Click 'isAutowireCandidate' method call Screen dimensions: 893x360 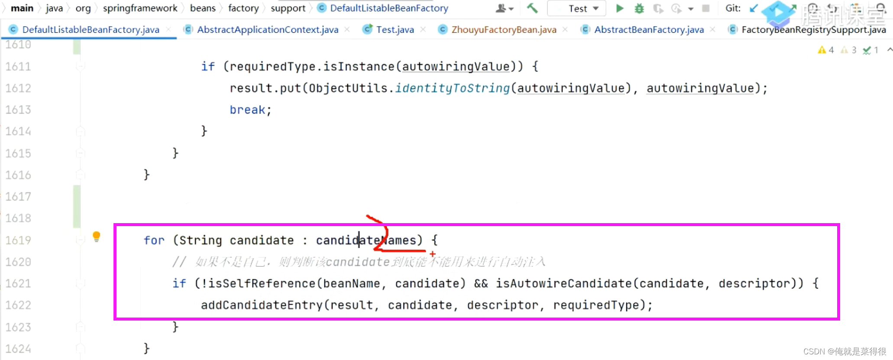[564, 283]
